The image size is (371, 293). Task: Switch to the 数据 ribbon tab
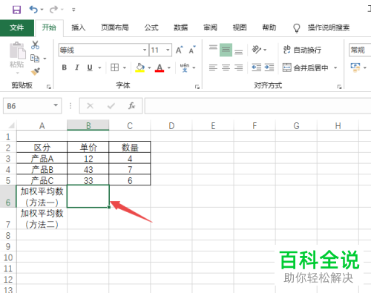click(180, 27)
